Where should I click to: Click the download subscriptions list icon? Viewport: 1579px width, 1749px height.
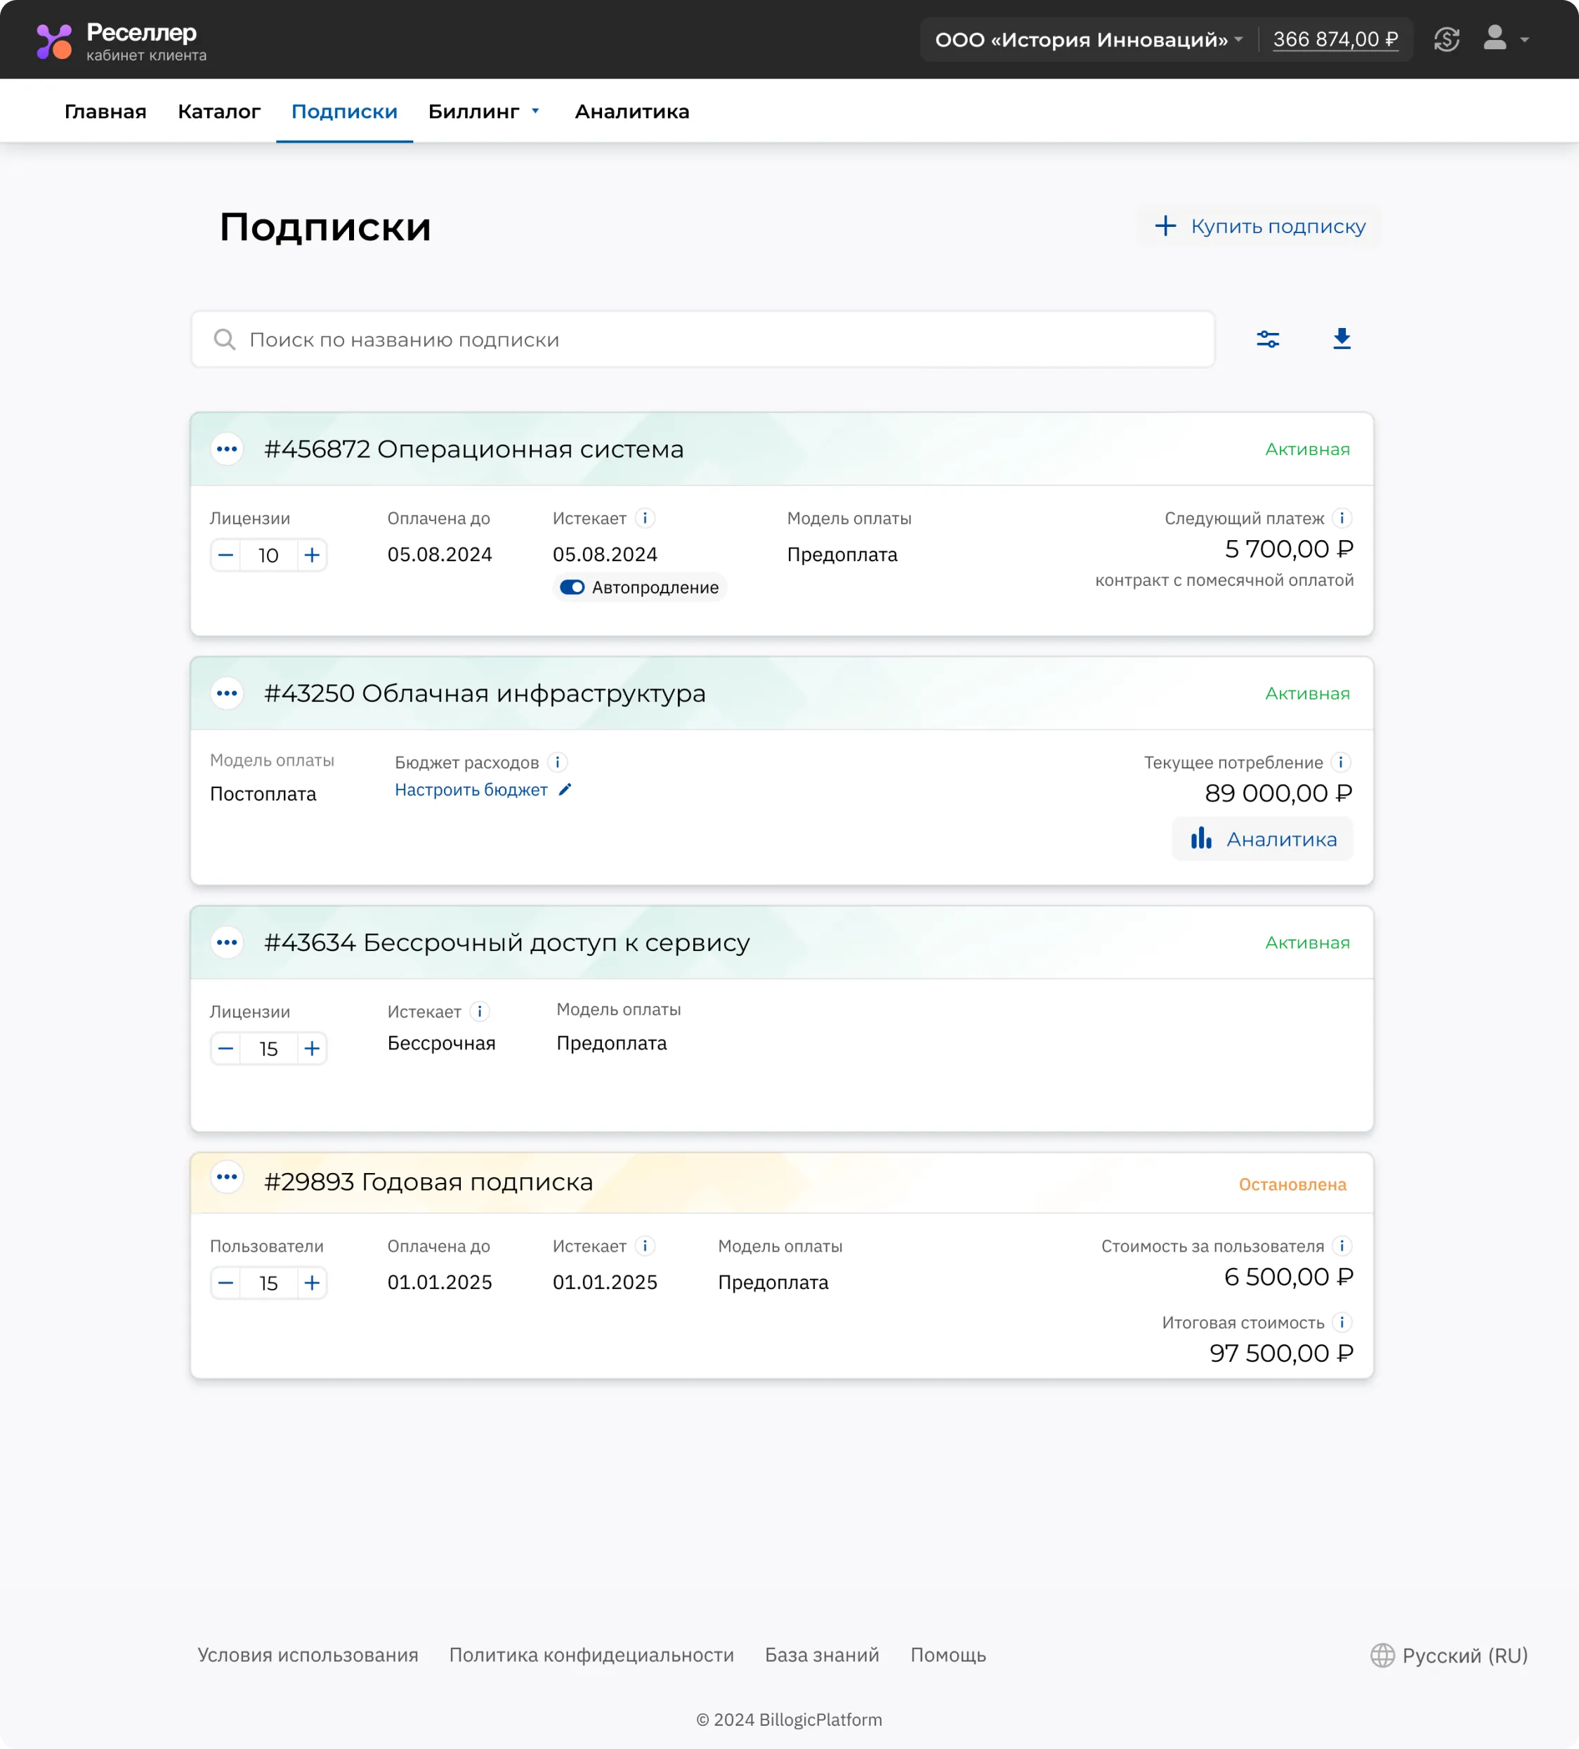1342,339
